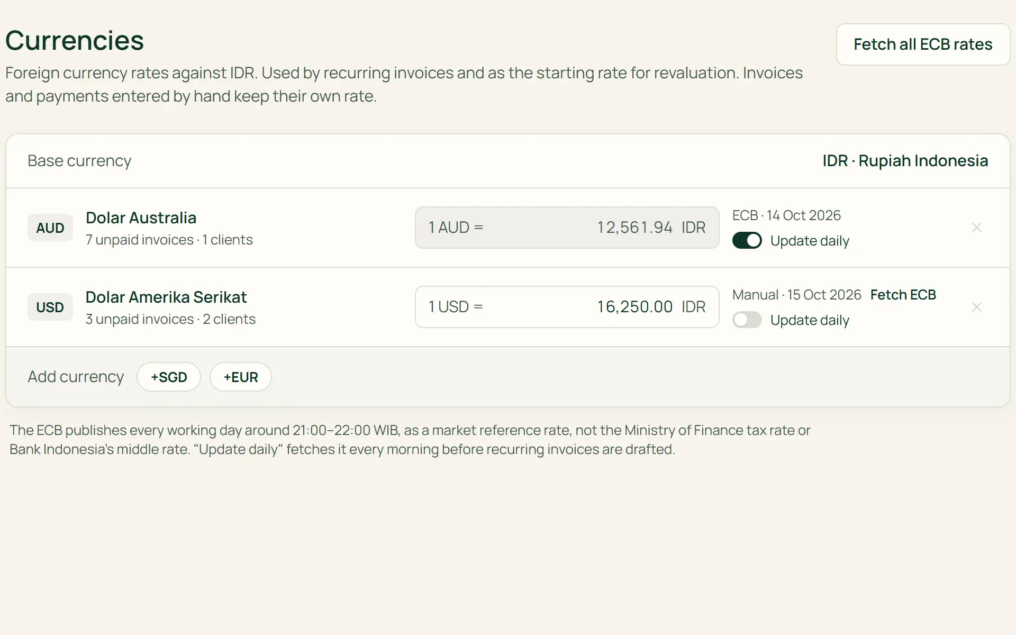
Task: Click 'ECB · 14 Oct 2026' source label
Action: [x=786, y=215]
